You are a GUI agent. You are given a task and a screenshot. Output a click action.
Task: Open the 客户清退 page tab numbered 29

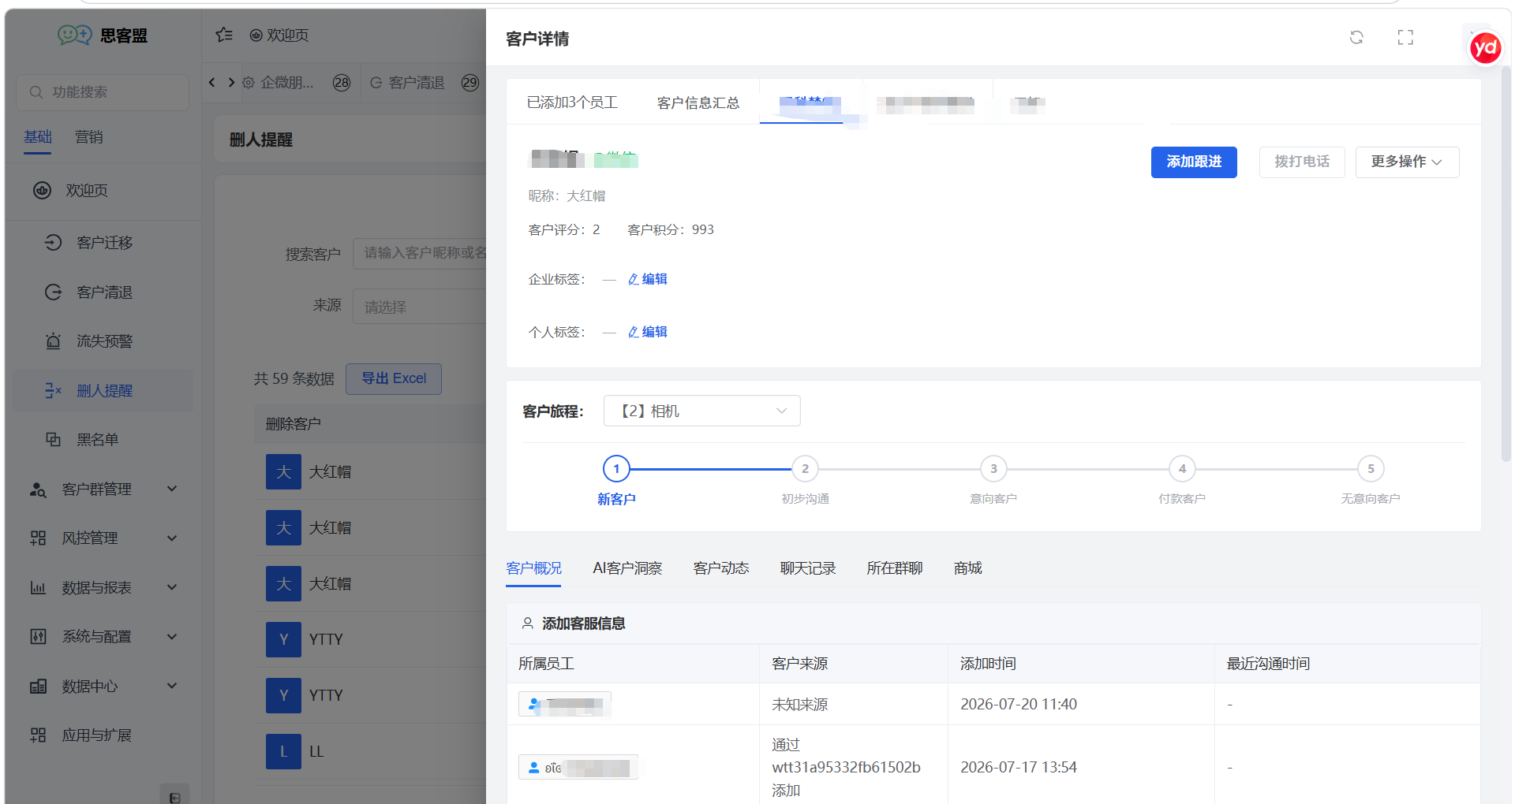425,82
